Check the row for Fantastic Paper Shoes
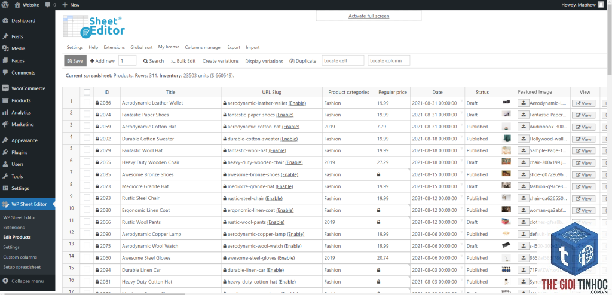This screenshot has width=612, height=295. [87, 114]
